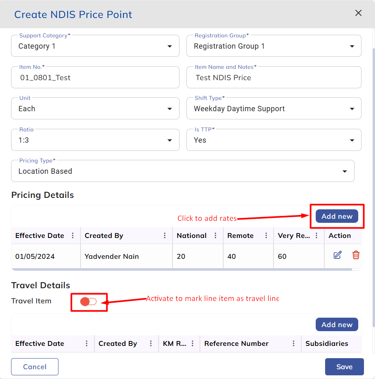Expand the Pricing Type dropdown
This screenshot has width=375, height=379.
[182, 171]
